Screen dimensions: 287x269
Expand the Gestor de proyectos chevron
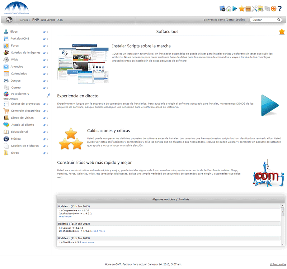click(47, 104)
